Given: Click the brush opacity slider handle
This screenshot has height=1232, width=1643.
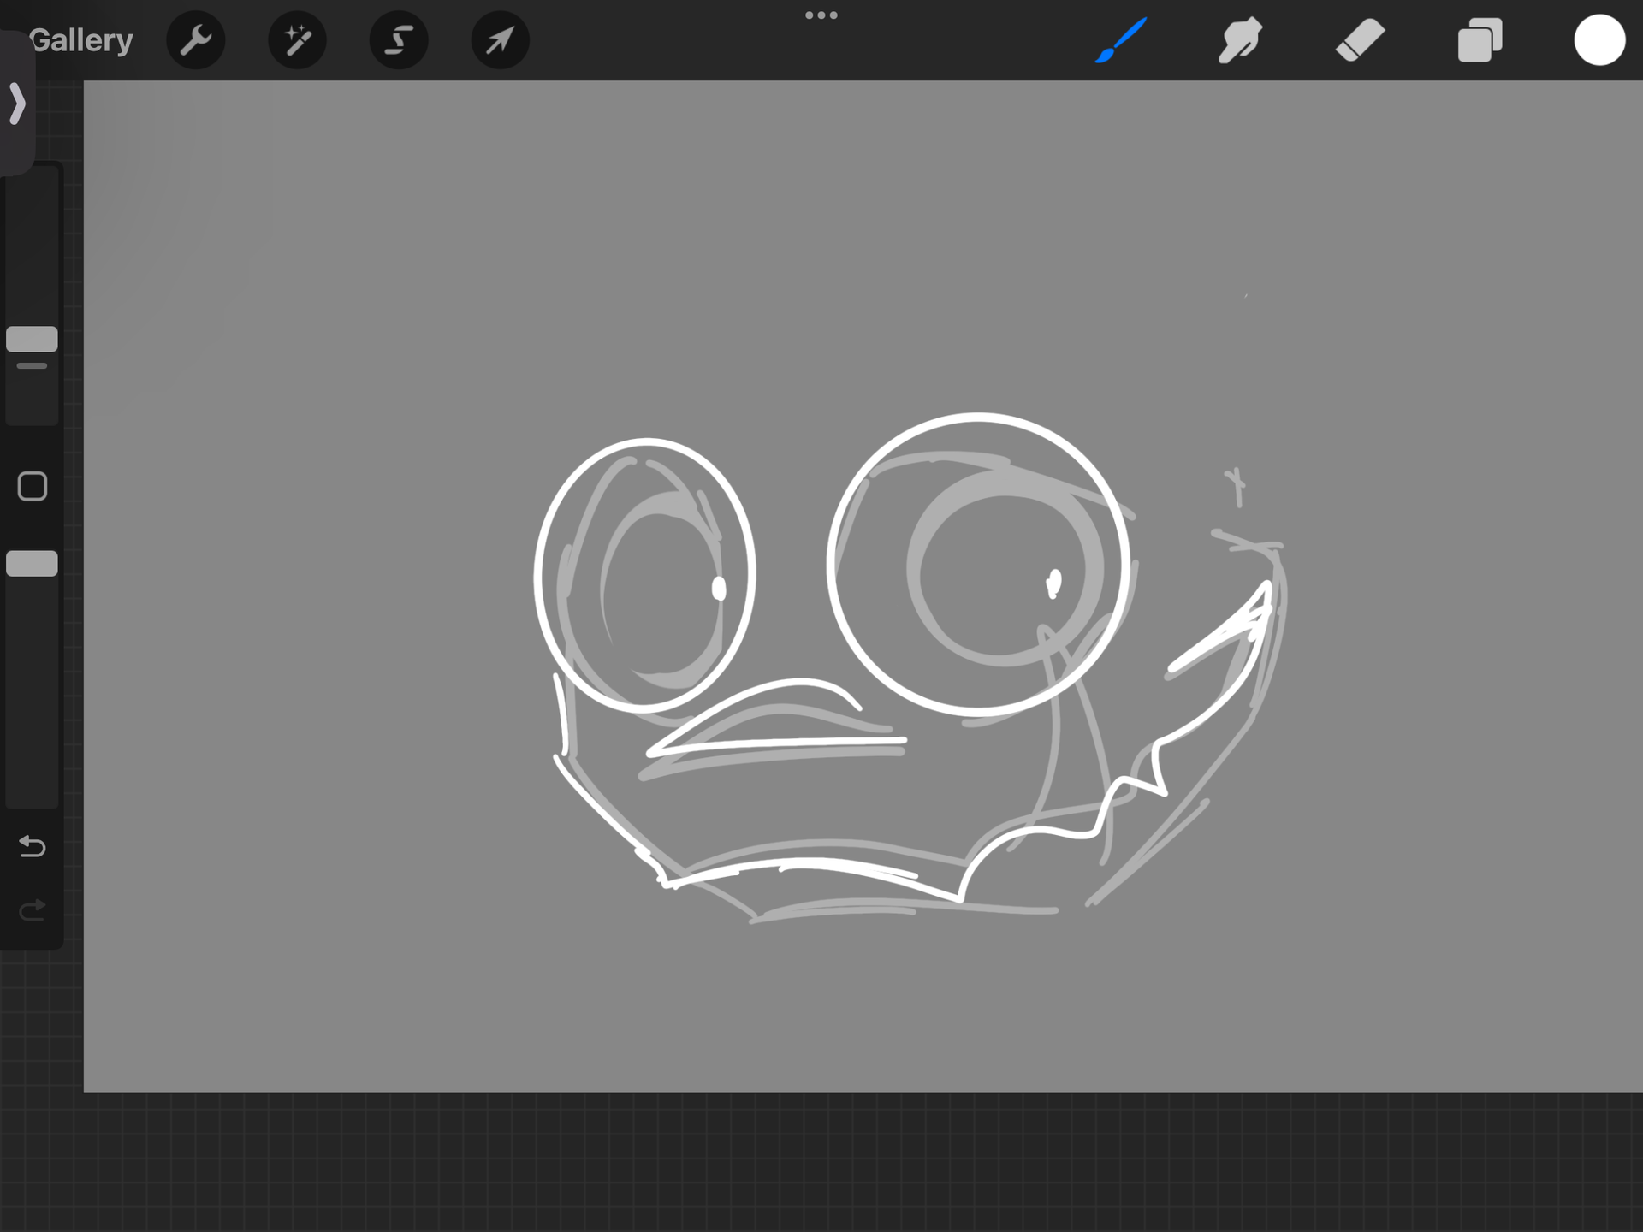Looking at the screenshot, I should pyautogui.click(x=32, y=563).
